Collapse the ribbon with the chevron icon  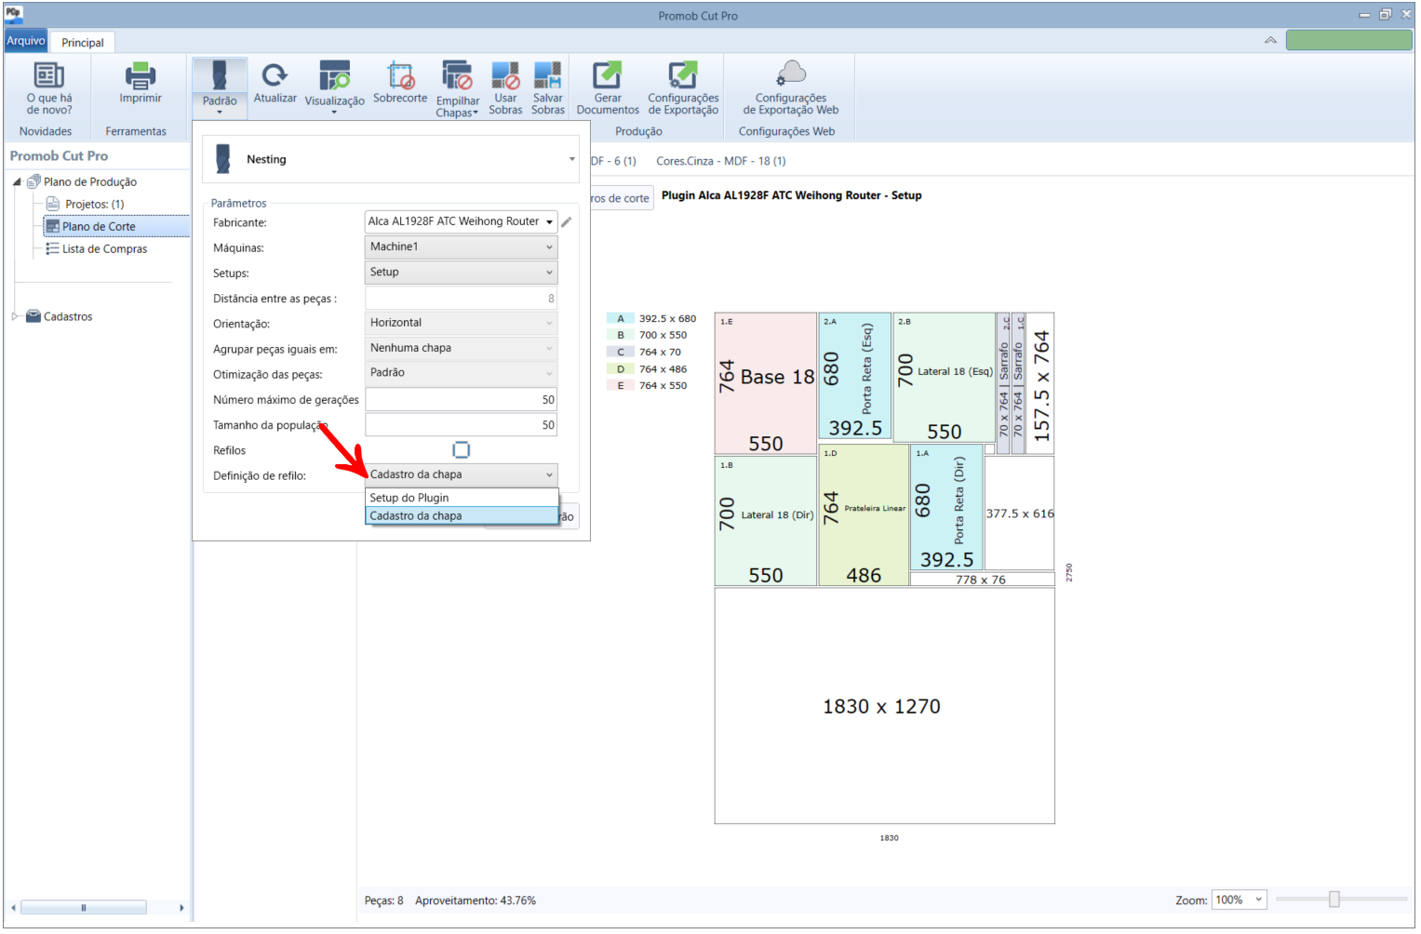point(1270,40)
